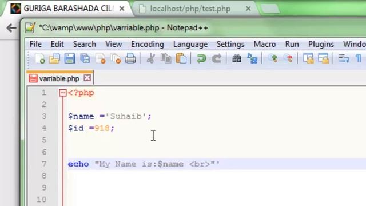This screenshot has width=366, height=206.
Task: Click the echo keyword on line 7
Action: pyautogui.click(x=78, y=164)
